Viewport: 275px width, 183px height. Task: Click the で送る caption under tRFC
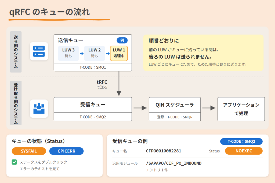(x=102, y=87)
